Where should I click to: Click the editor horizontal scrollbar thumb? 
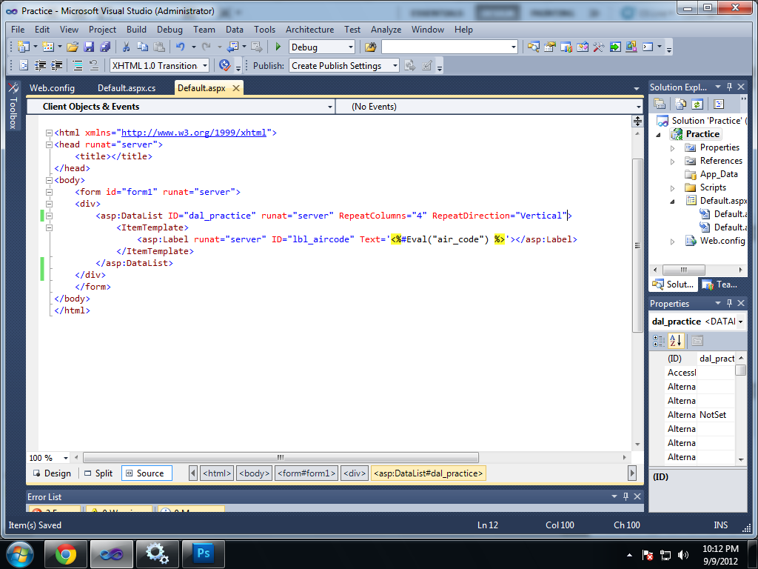pyautogui.click(x=281, y=457)
